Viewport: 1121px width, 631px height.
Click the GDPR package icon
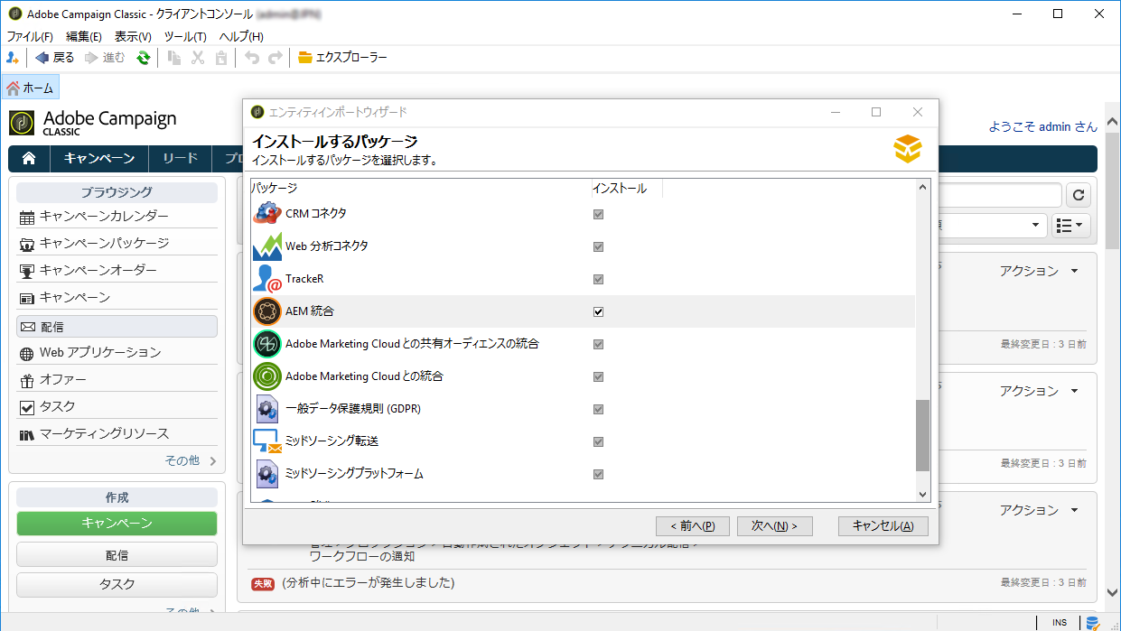click(267, 409)
